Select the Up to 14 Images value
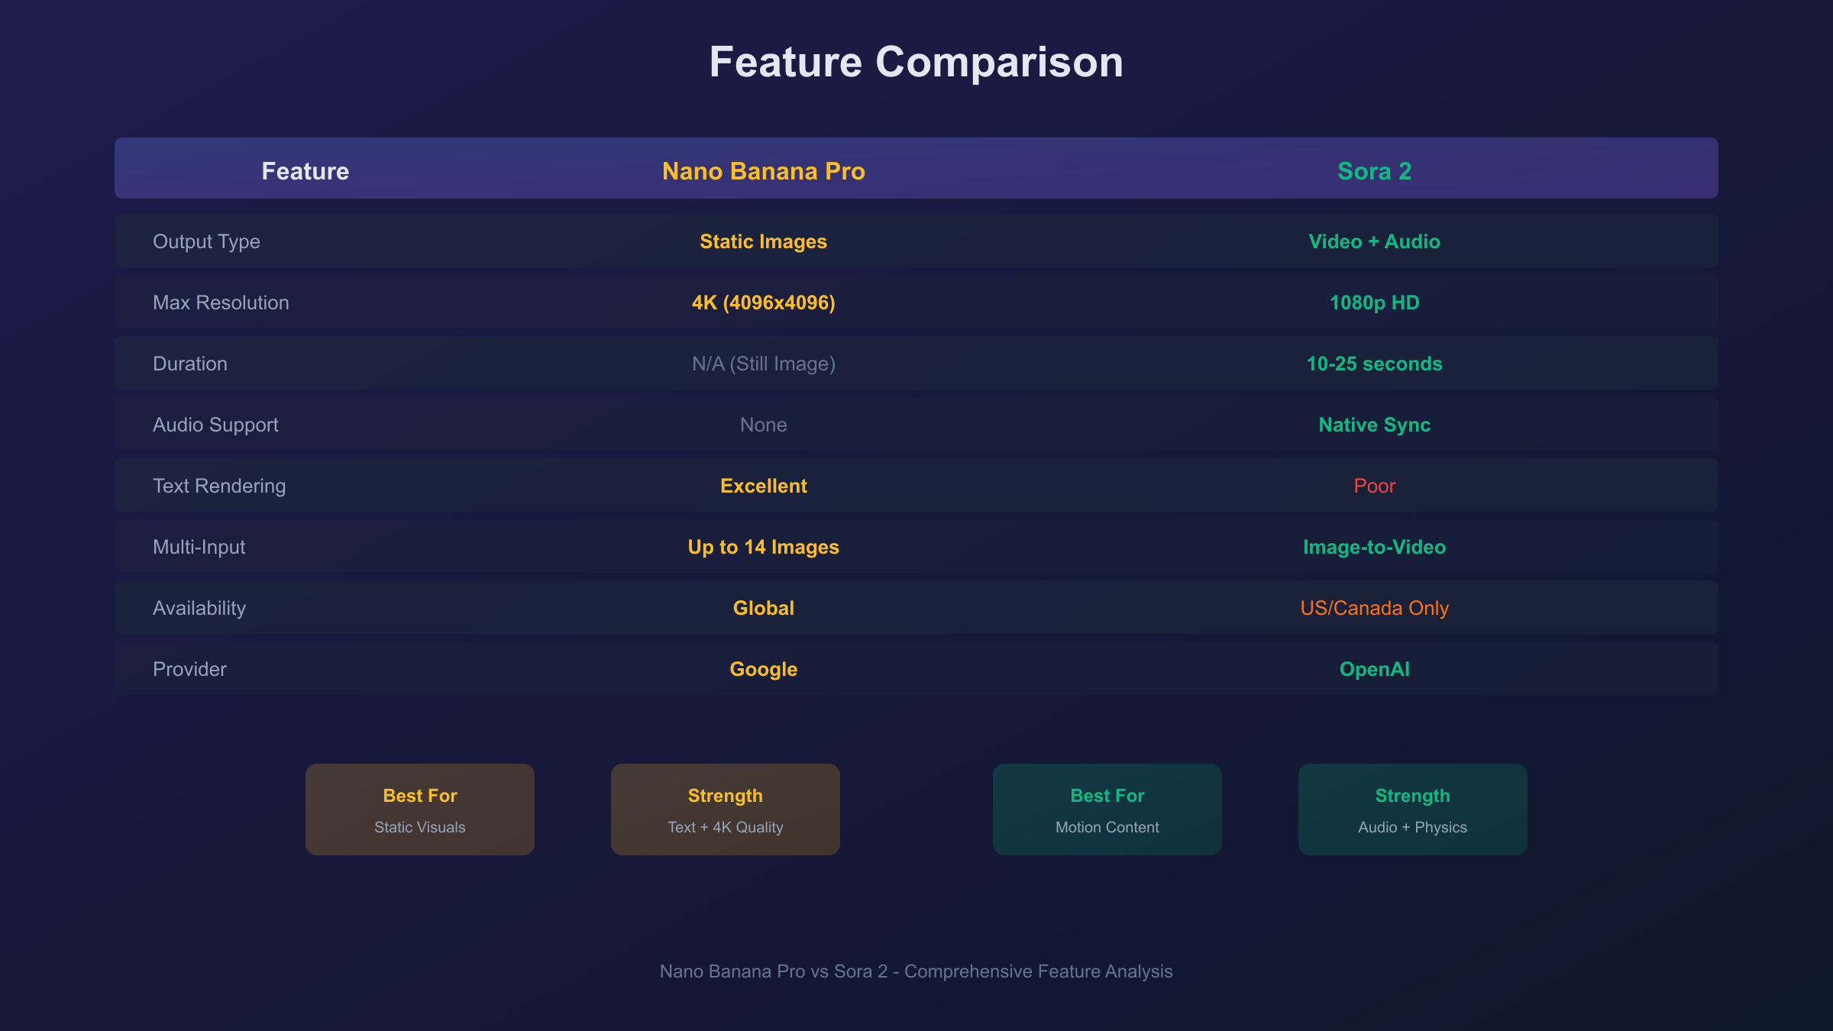Viewport: 1833px width, 1031px height. (763, 547)
